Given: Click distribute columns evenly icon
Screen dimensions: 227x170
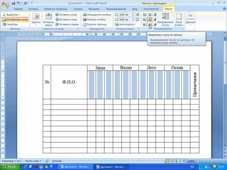Looking at the screenshot, I should pos(137,19).
